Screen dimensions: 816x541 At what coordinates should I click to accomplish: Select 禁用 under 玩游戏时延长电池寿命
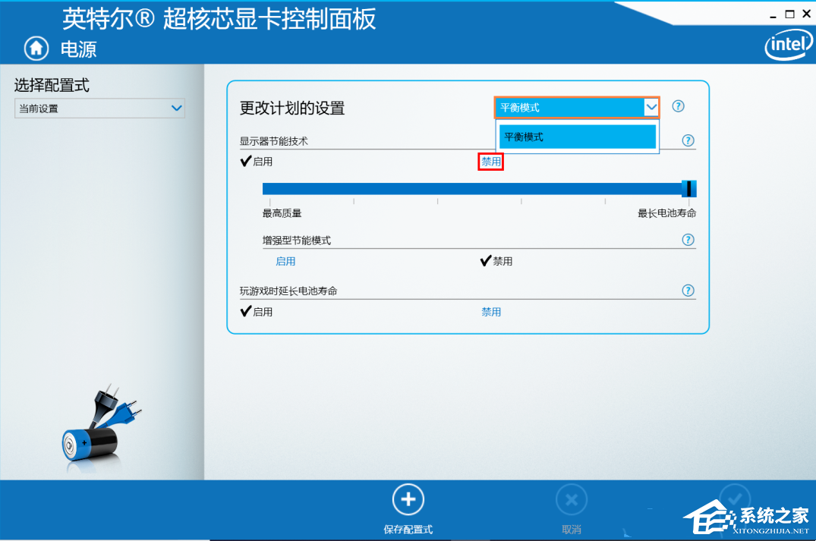pos(491,312)
